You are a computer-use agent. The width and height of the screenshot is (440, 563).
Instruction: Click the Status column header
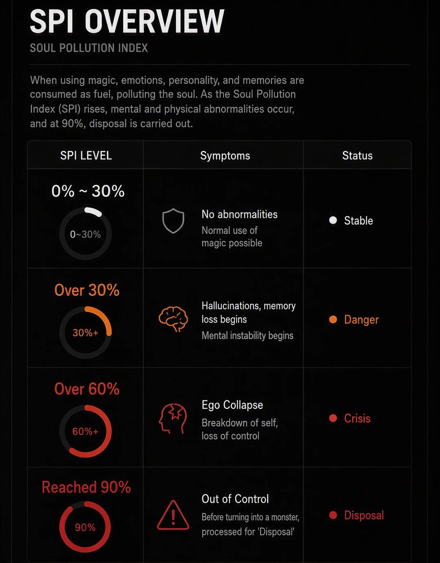tap(357, 156)
